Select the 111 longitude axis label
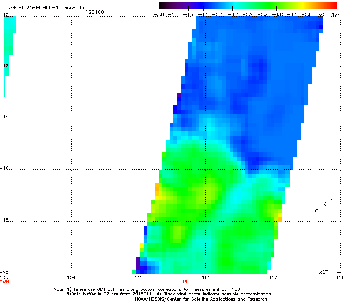Viewport: 344px width, 302px height. coord(138,278)
